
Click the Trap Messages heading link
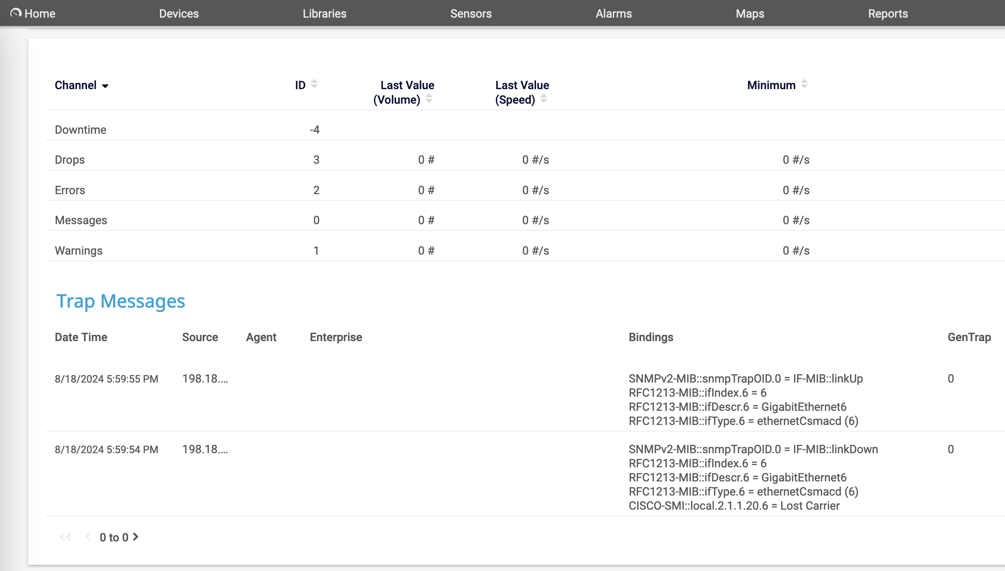(x=121, y=301)
